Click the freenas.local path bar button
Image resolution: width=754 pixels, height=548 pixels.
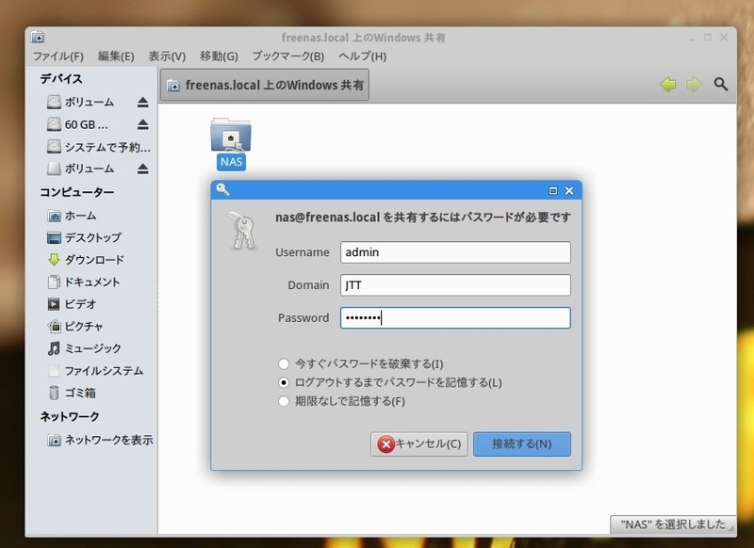pos(265,85)
